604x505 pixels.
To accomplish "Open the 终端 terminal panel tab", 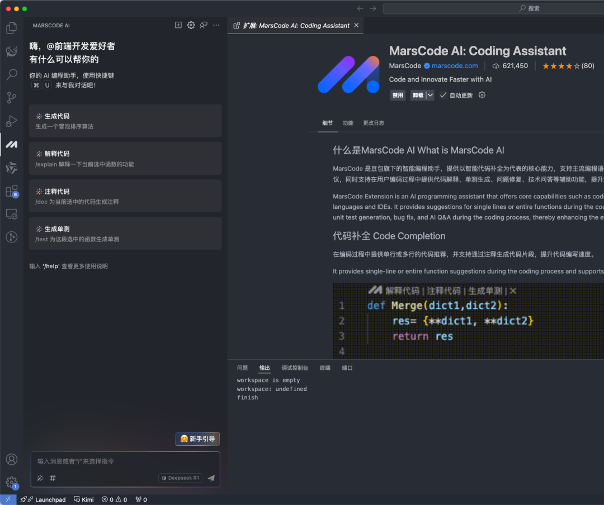I will coord(325,368).
